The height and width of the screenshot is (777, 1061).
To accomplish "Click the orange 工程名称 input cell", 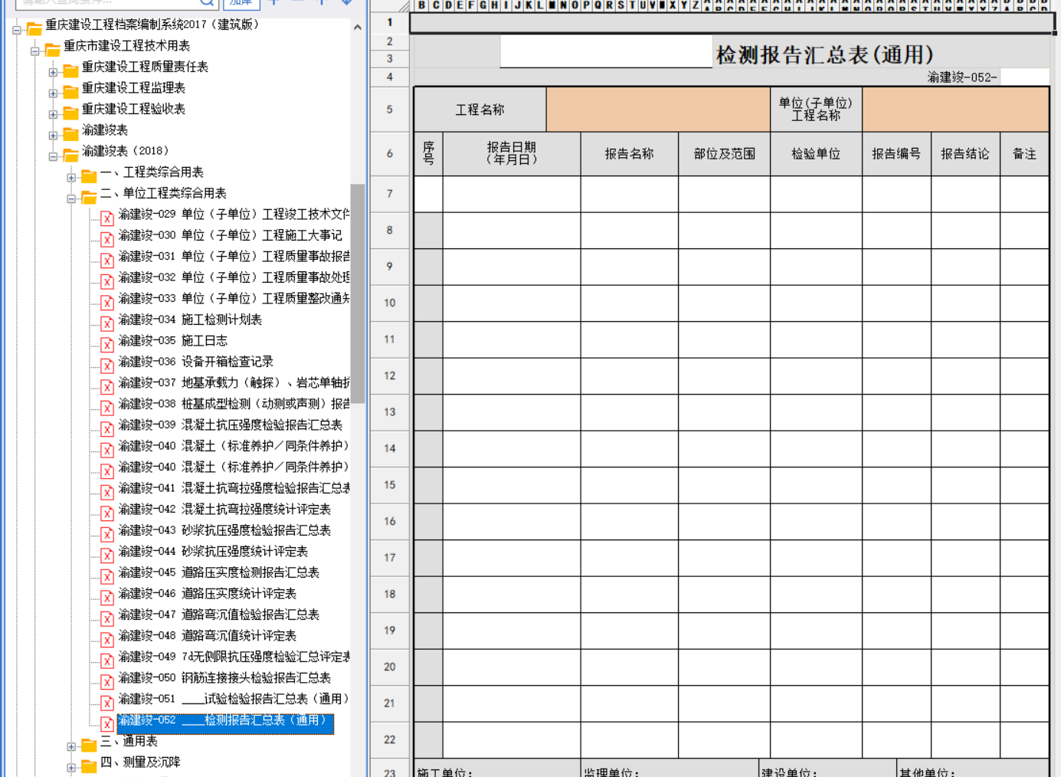I will pyautogui.click(x=657, y=110).
